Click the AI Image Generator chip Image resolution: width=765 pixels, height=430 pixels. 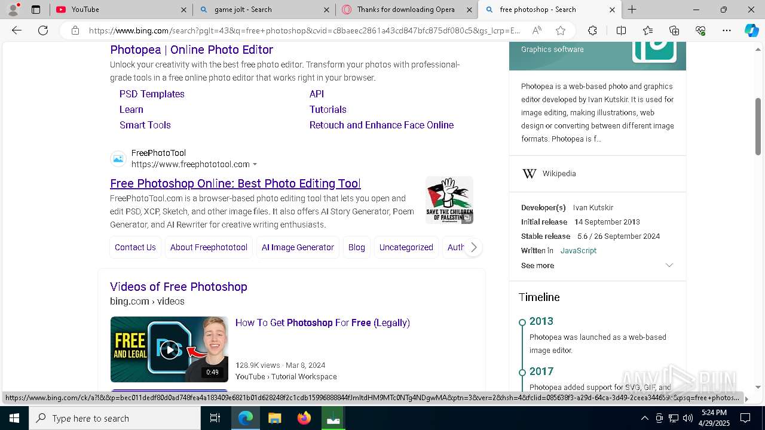click(x=298, y=247)
